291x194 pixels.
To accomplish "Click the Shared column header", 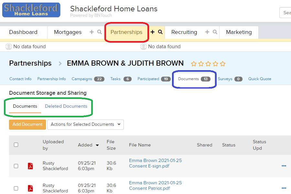I will [x=205, y=145].
